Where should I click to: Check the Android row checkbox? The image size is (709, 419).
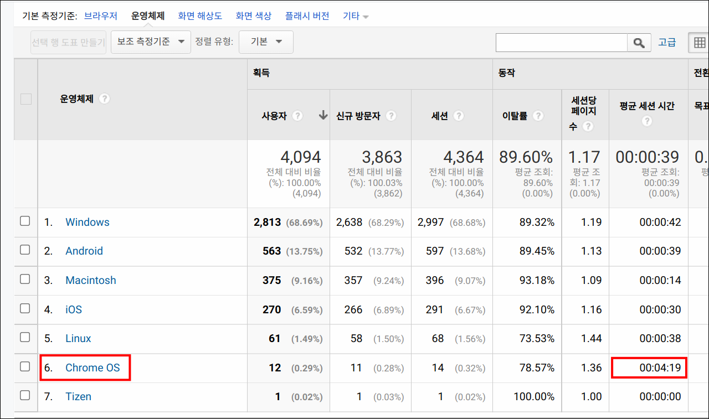25,250
